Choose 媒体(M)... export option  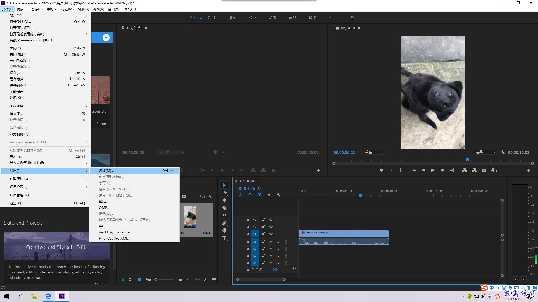tap(134, 171)
